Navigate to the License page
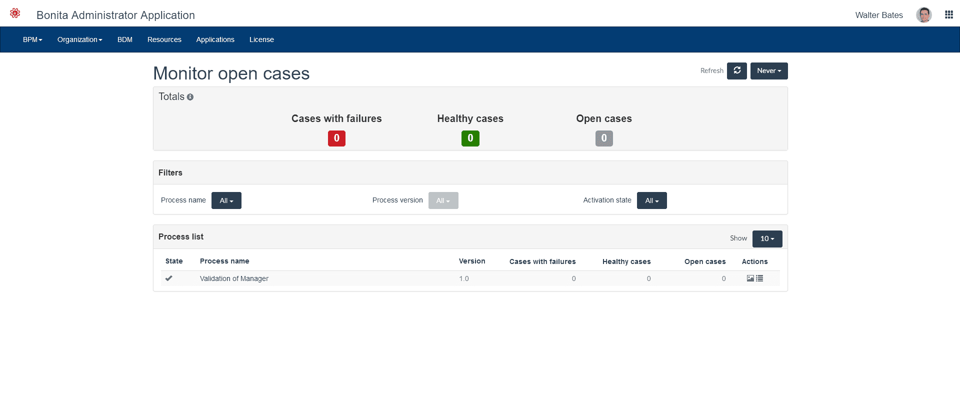Image resolution: width=960 pixels, height=408 pixels. click(261, 39)
